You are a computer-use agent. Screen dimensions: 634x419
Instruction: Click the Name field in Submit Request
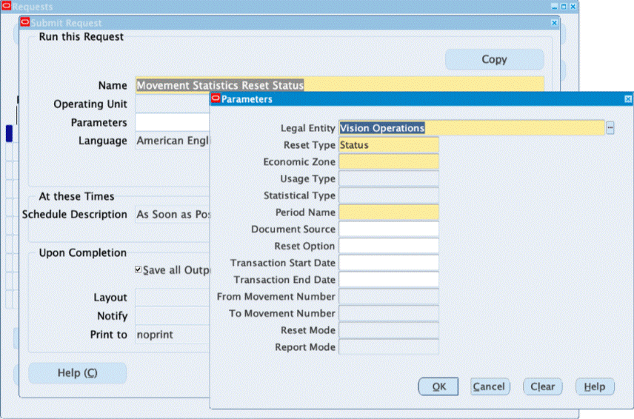(x=340, y=85)
